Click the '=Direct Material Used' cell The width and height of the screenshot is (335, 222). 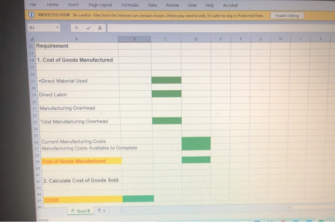tap(78, 81)
